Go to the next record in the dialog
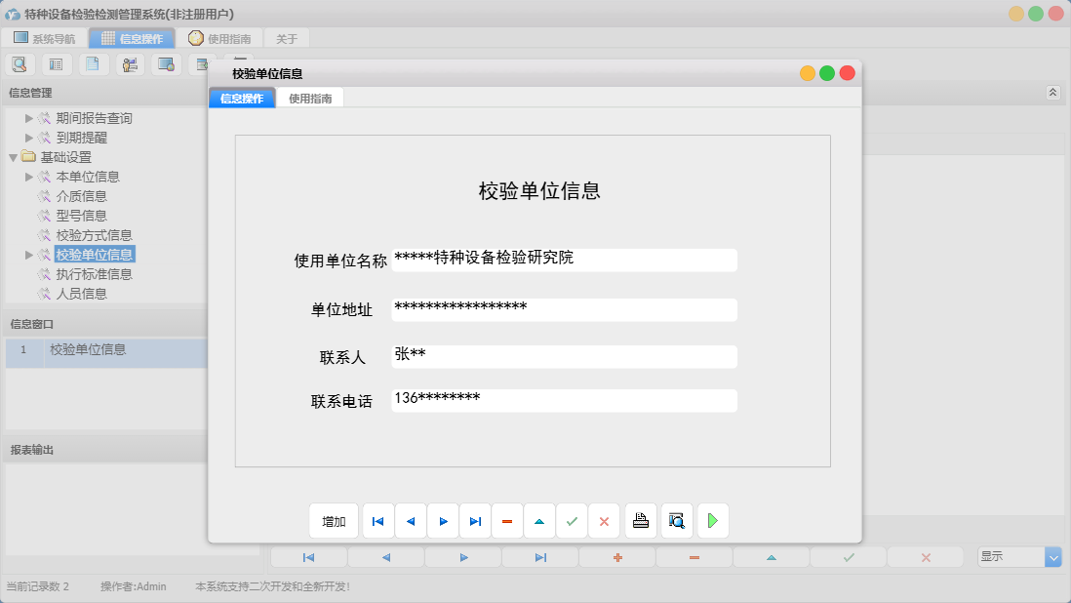Viewport: 1071px width, 603px height. click(443, 520)
